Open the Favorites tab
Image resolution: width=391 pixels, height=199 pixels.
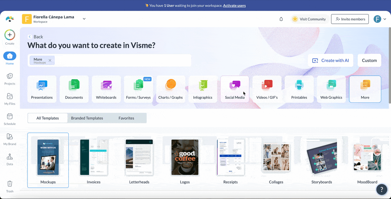(x=126, y=118)
